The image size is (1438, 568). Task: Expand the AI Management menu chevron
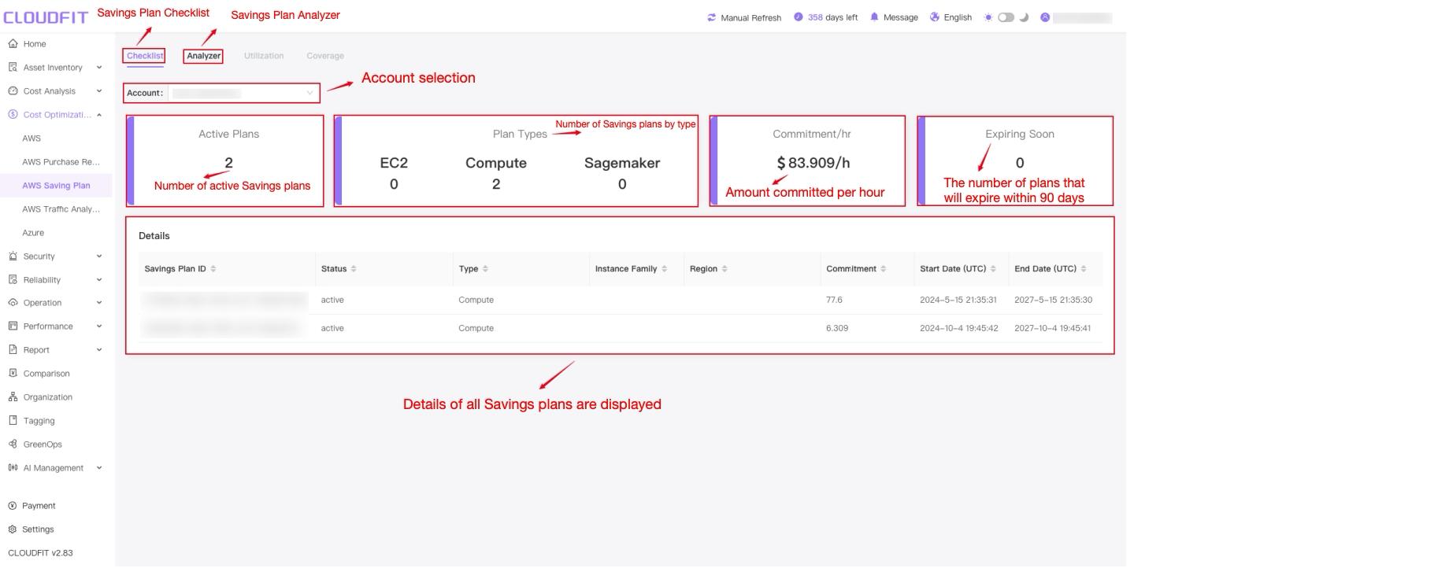pos(99,468)
